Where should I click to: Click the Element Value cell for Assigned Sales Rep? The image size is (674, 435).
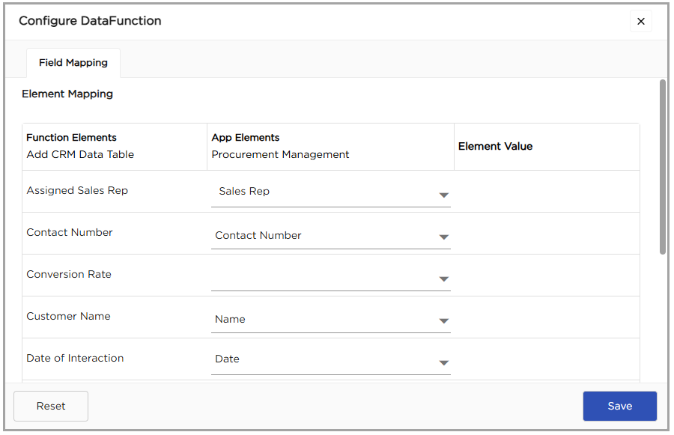(x=546, y=192)
